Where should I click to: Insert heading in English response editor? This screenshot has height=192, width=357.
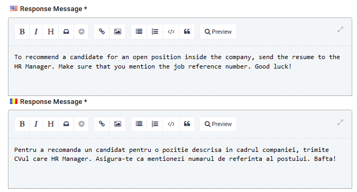[51, 32]
